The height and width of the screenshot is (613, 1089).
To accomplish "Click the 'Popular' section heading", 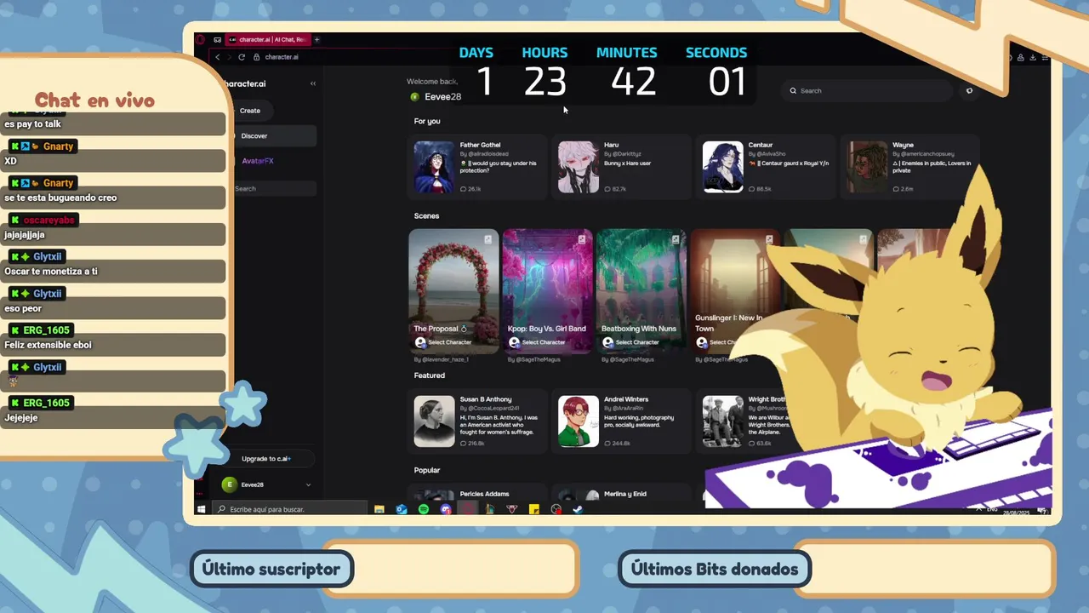I will pyautogui.click(x=427, y=470).
